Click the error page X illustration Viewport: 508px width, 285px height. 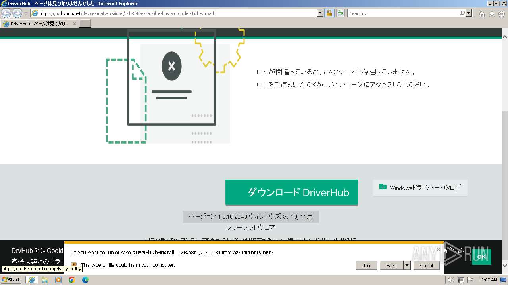click(171, 66)
